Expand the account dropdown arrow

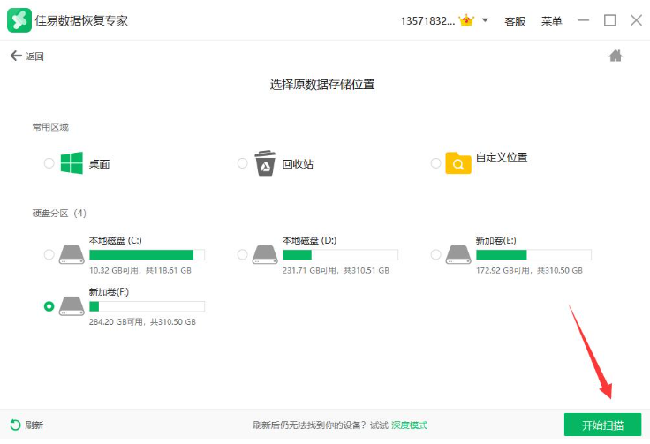pyautogui.click(x=486, y=20)
